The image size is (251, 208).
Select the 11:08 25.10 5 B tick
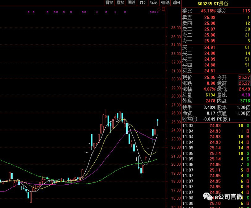[216, 203]
